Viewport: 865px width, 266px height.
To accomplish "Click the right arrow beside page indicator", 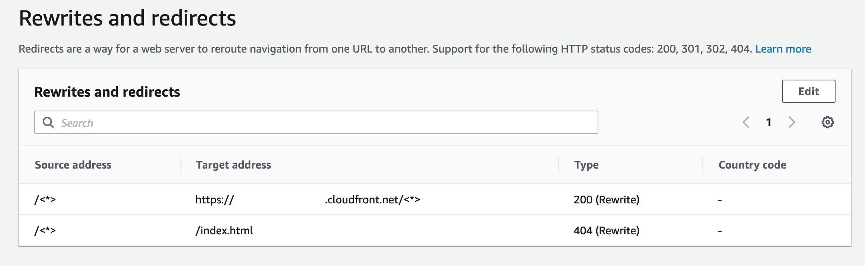I will (792, 122).
